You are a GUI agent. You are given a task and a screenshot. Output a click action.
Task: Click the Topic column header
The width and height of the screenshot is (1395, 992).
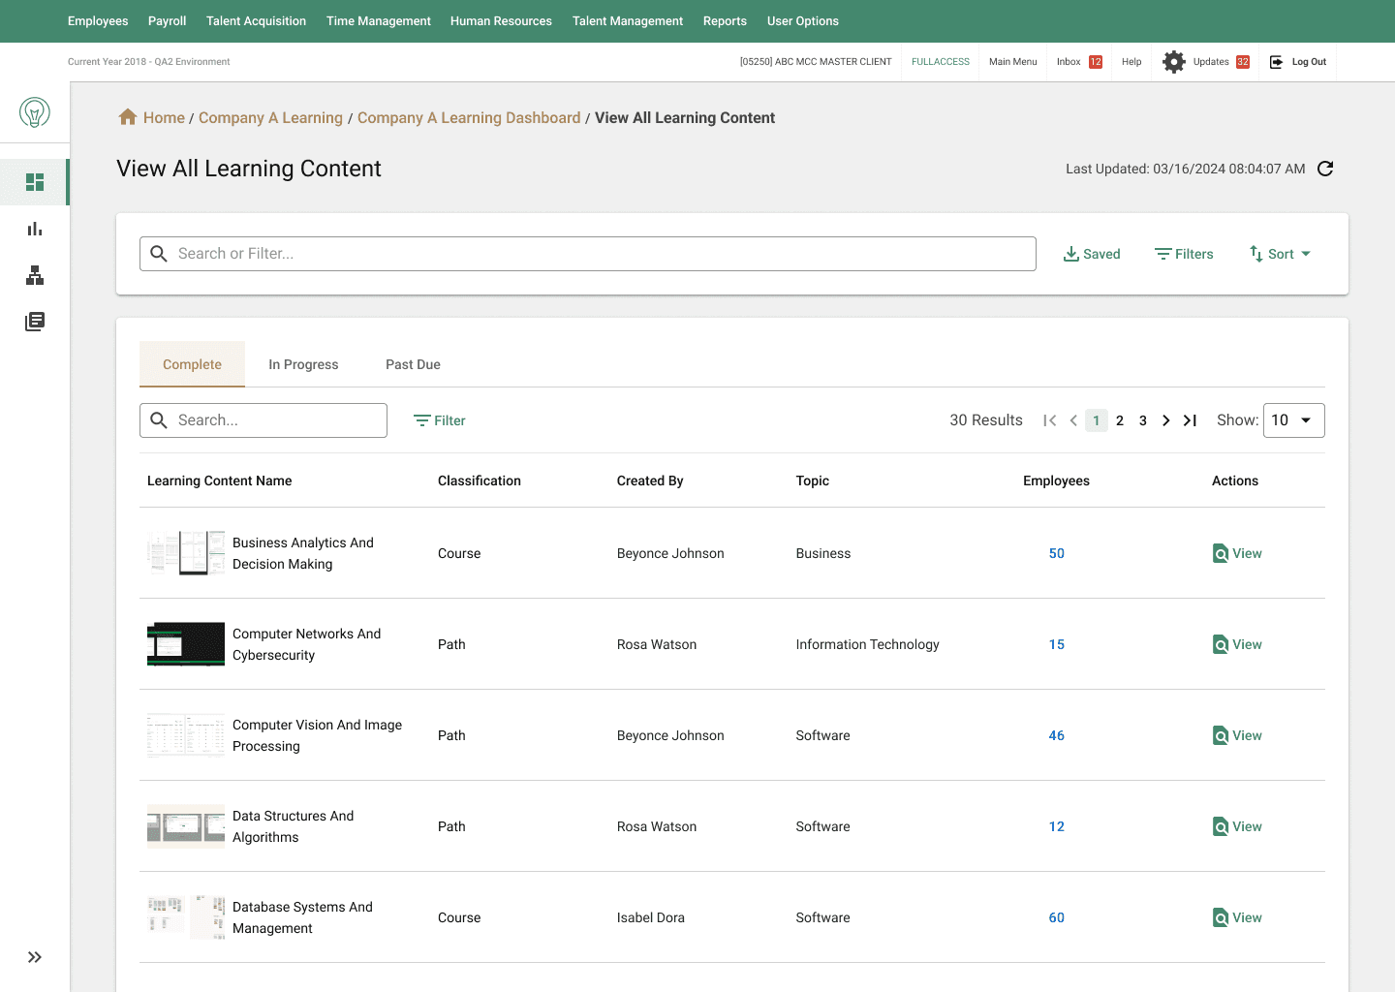[813, 480]
